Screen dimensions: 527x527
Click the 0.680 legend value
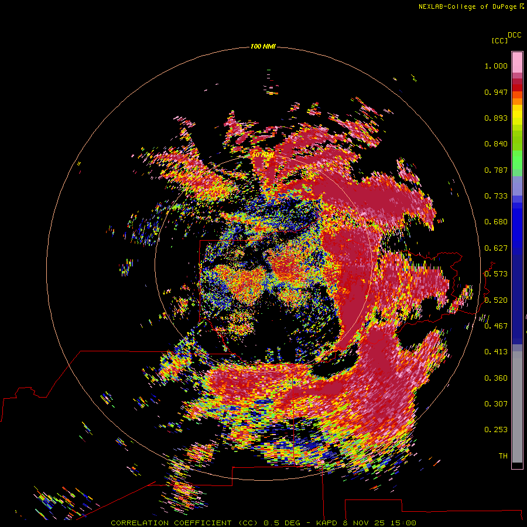coord(496,222)
